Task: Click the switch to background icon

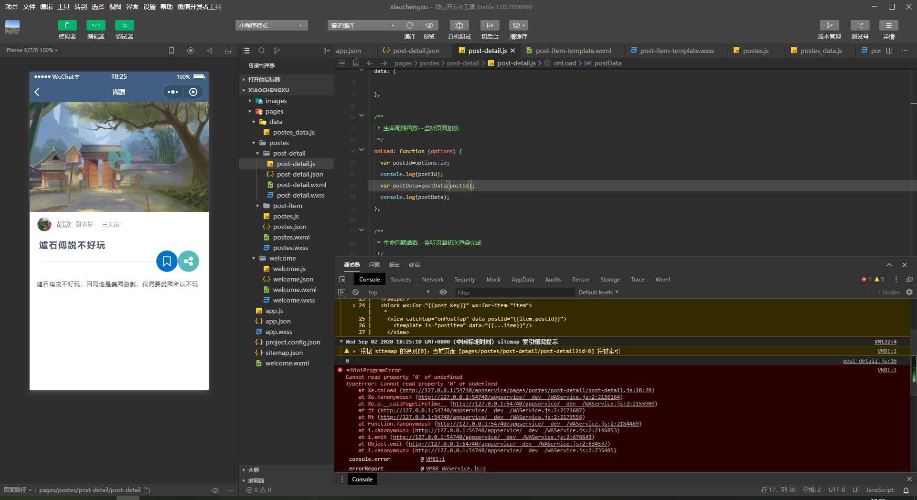Action: click(490, 25)
